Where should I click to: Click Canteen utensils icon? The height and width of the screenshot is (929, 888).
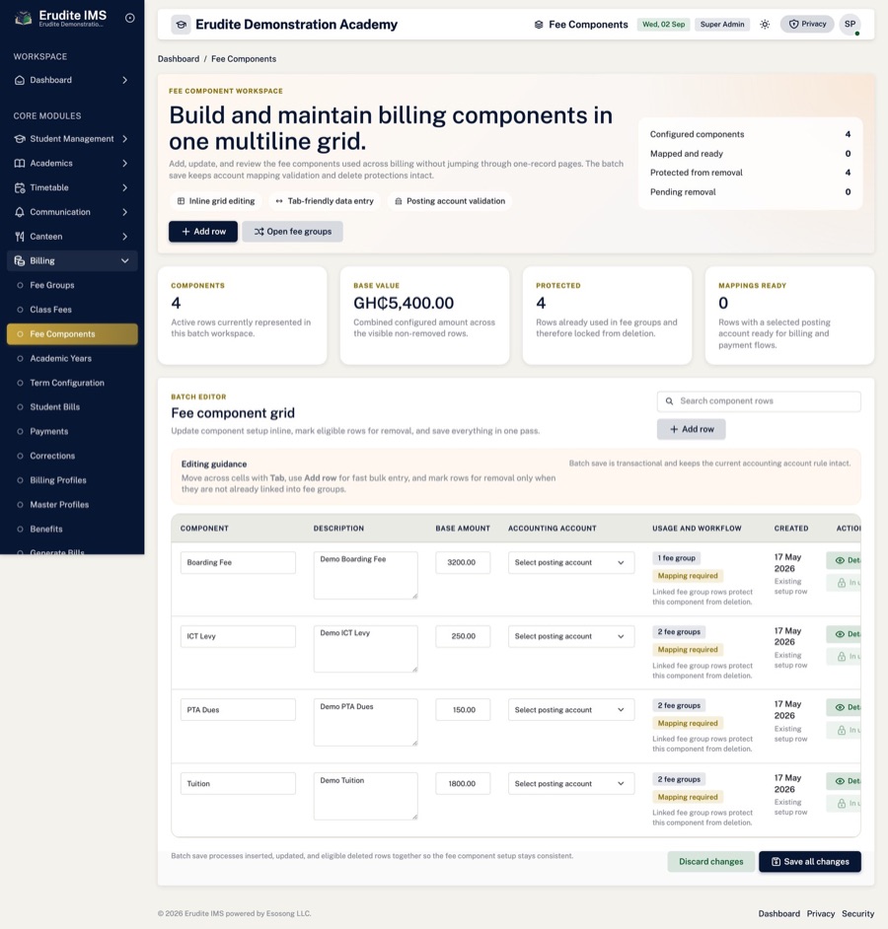20,237
